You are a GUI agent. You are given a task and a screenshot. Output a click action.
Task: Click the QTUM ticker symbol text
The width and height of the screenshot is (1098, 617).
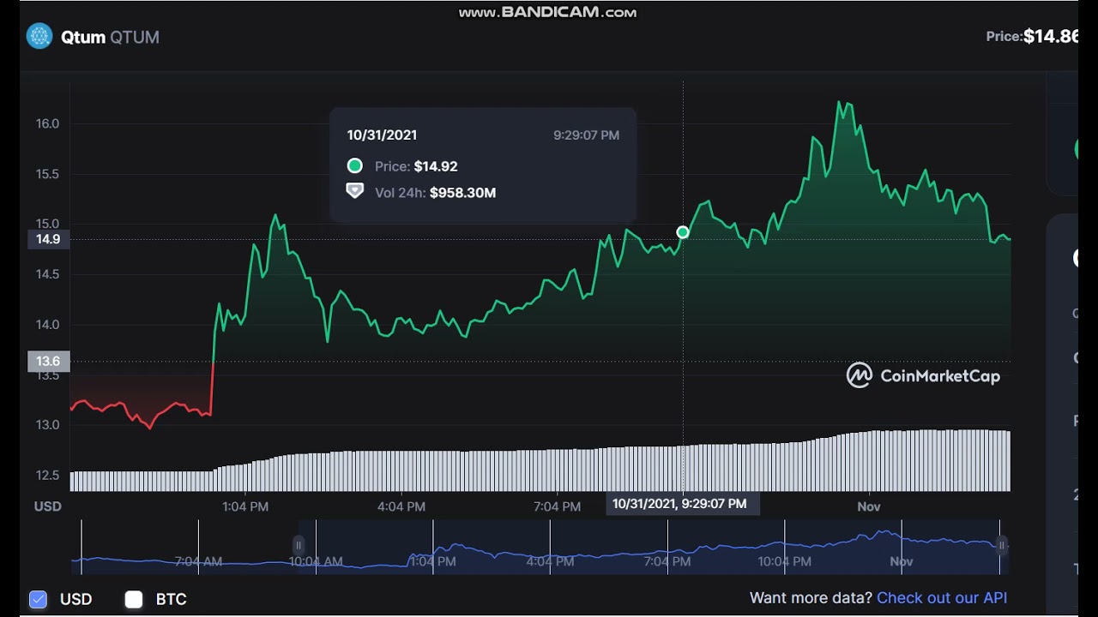pos(135,37)
